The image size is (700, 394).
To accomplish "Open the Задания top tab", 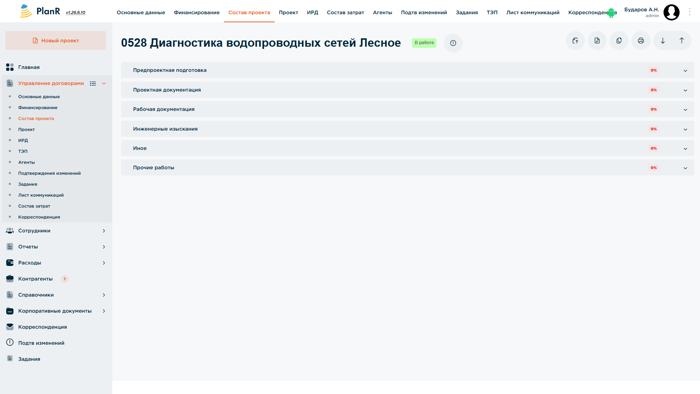I will (x=467, y=12).
